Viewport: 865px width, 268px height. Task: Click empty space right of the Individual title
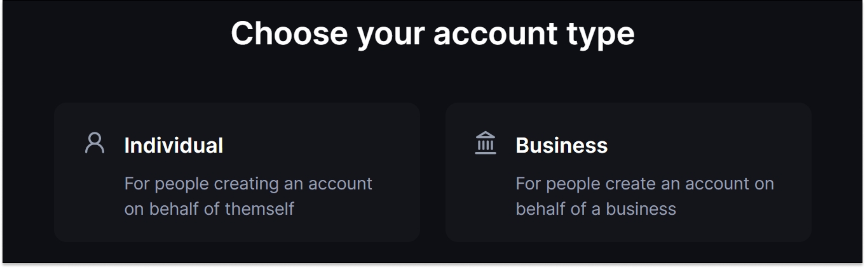[x=318, y=145]
